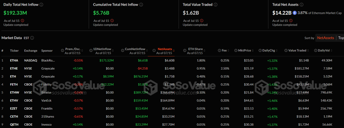Click info icon next to Market Data EST
The height and width of the screenshot is (128, 344).
pos(32,38)
